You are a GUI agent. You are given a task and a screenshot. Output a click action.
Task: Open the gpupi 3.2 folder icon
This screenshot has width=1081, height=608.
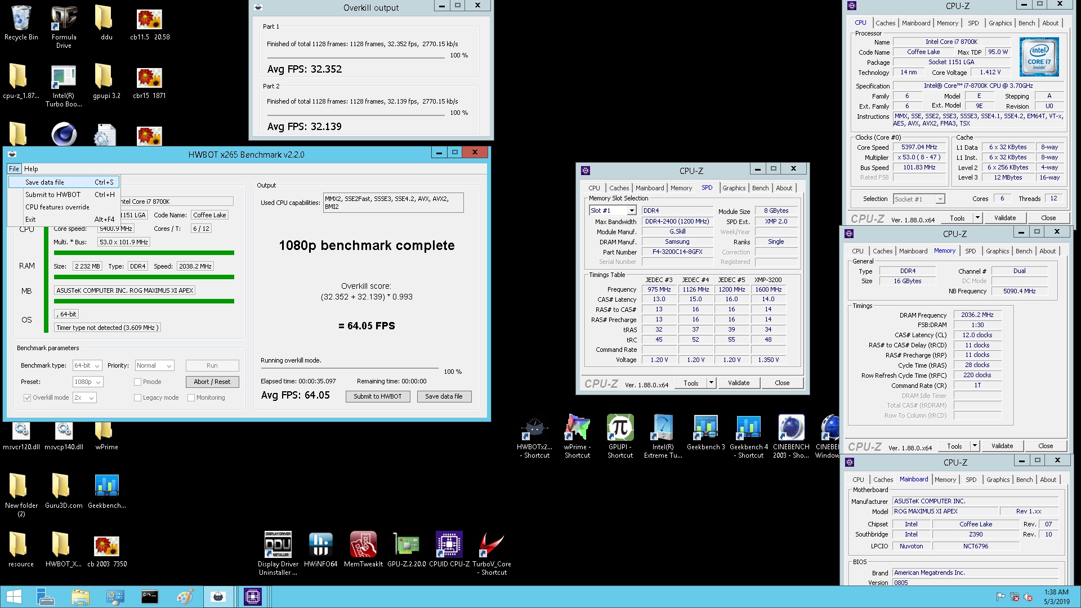[x=106, y=81]
